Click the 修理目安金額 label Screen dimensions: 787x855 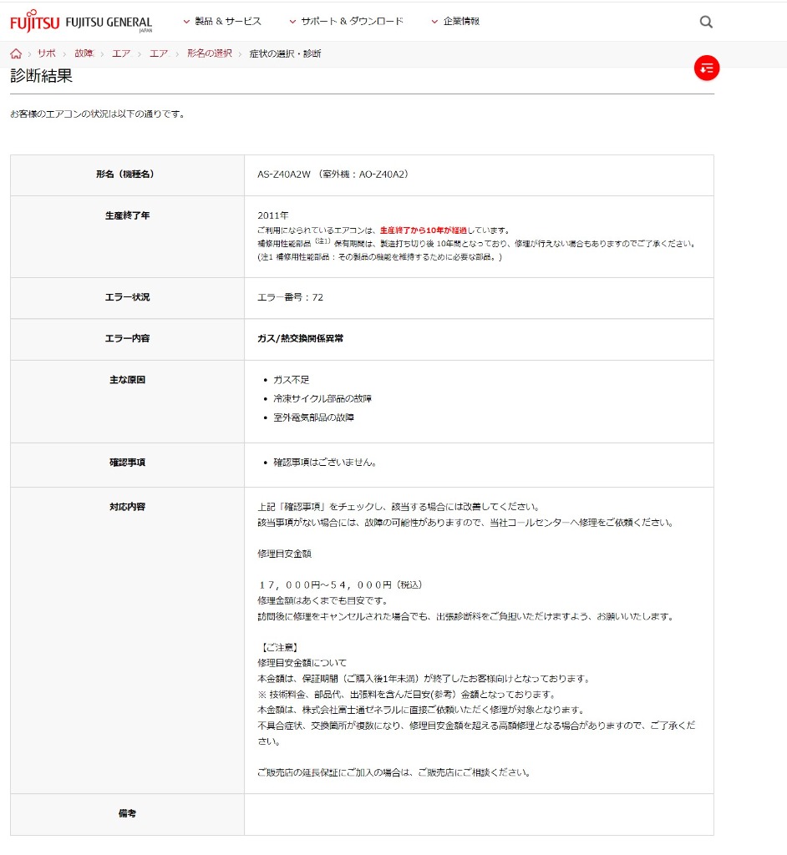pyautogui.click(x=284, y=554)
